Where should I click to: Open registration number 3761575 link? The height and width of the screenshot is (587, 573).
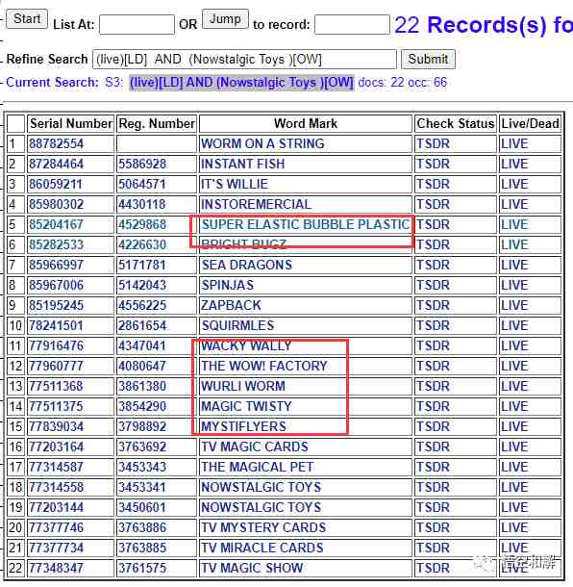coord(142,569)
